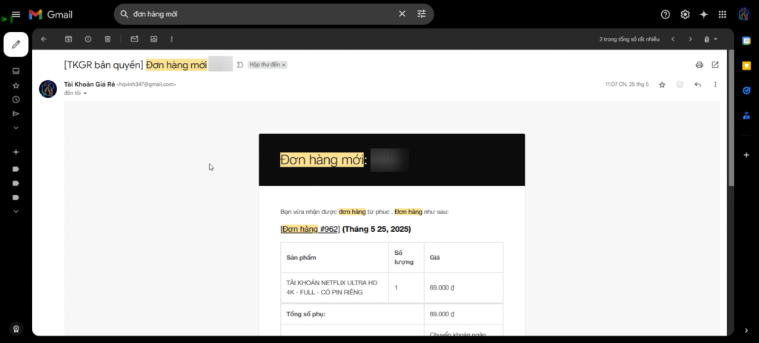Print all with printer icon

pos(699,65)
